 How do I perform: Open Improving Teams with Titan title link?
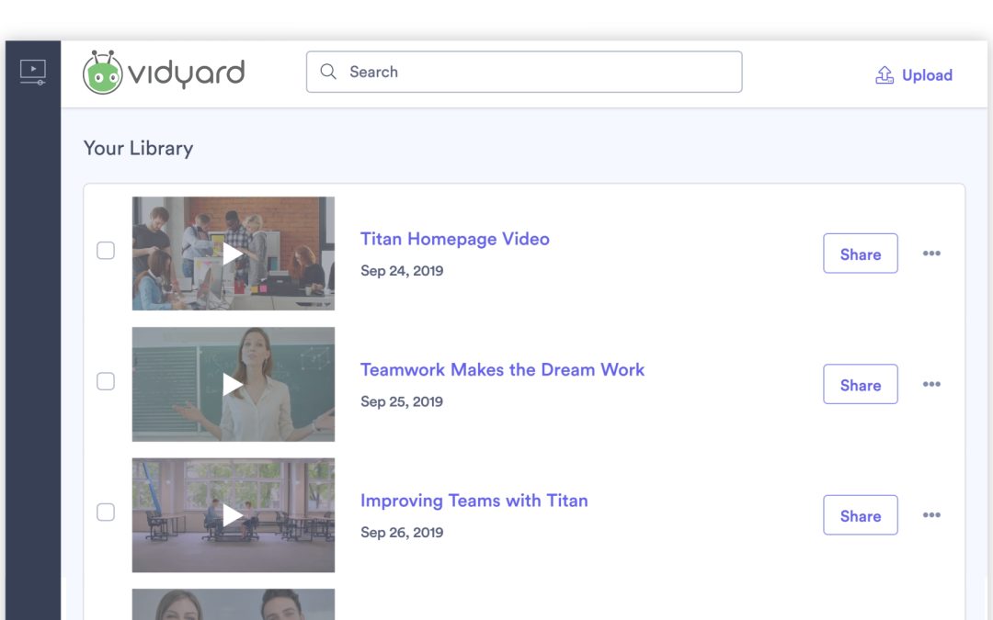click(474, 502)
